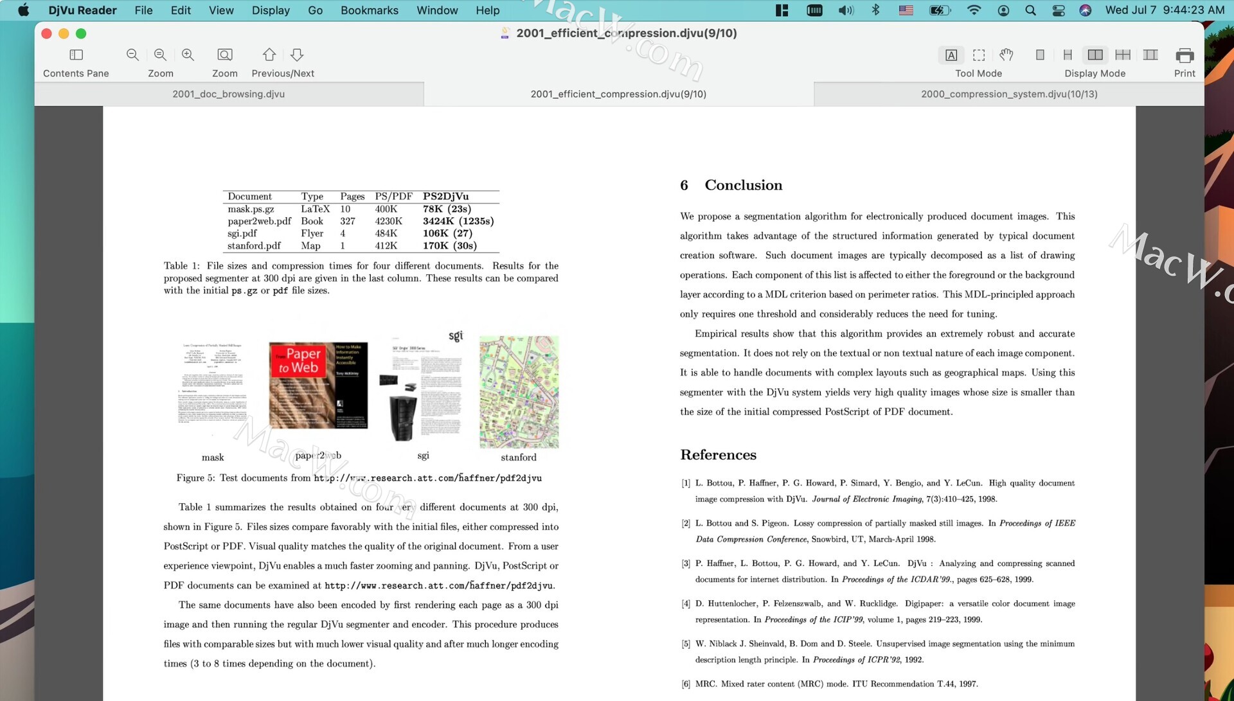Click the user account icon in menu bar
The image size is (1234, 701).
click(x=1003, y=10)
